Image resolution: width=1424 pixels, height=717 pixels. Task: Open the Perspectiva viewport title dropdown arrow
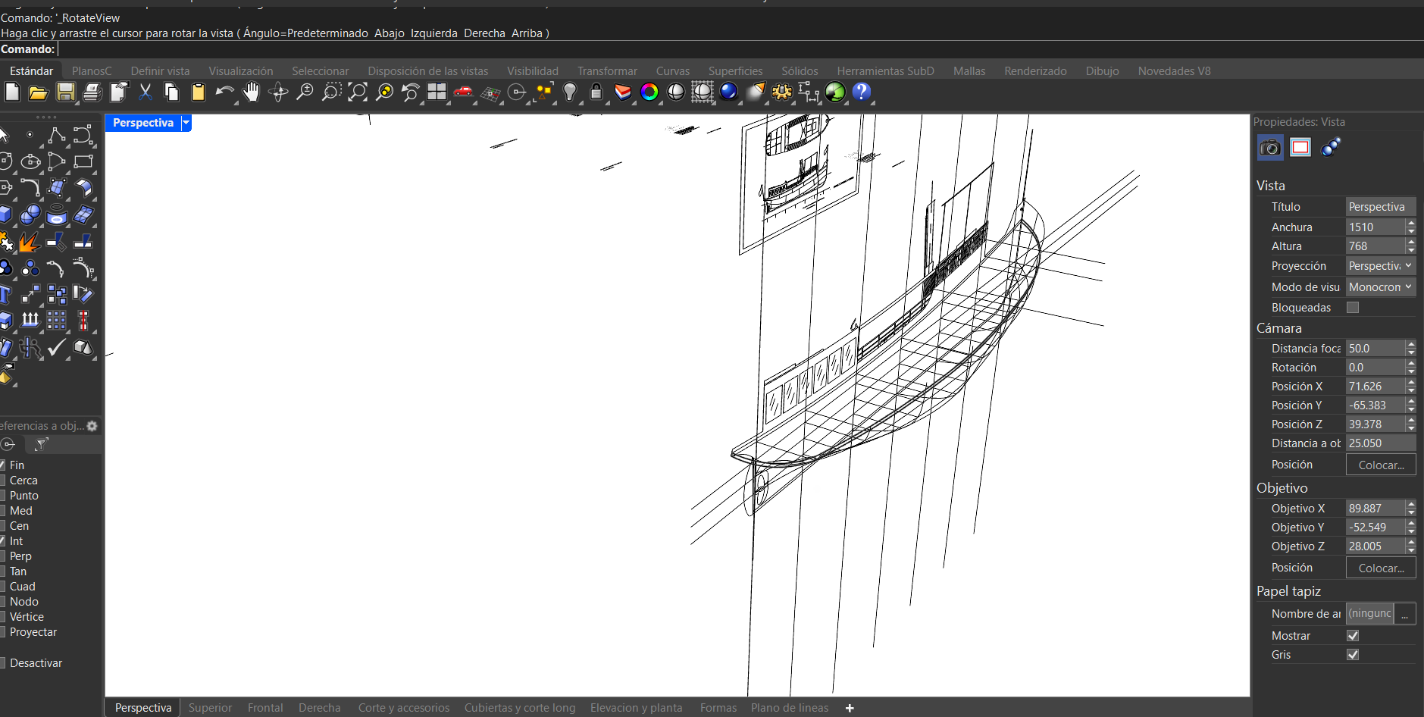coord(186,123)
